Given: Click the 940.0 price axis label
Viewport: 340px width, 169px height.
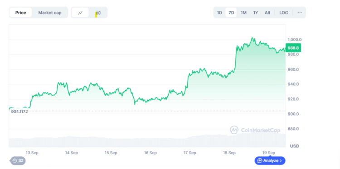Looking at the screenshot, I should click(293, 84).
